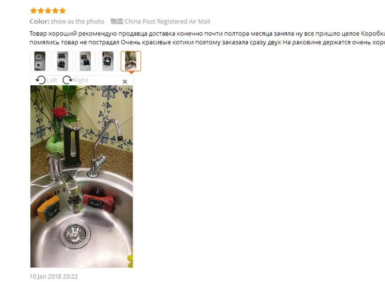The image size is (385, 282).
Task: Click the enlarged kitchen sink photo
Action: 81,176
